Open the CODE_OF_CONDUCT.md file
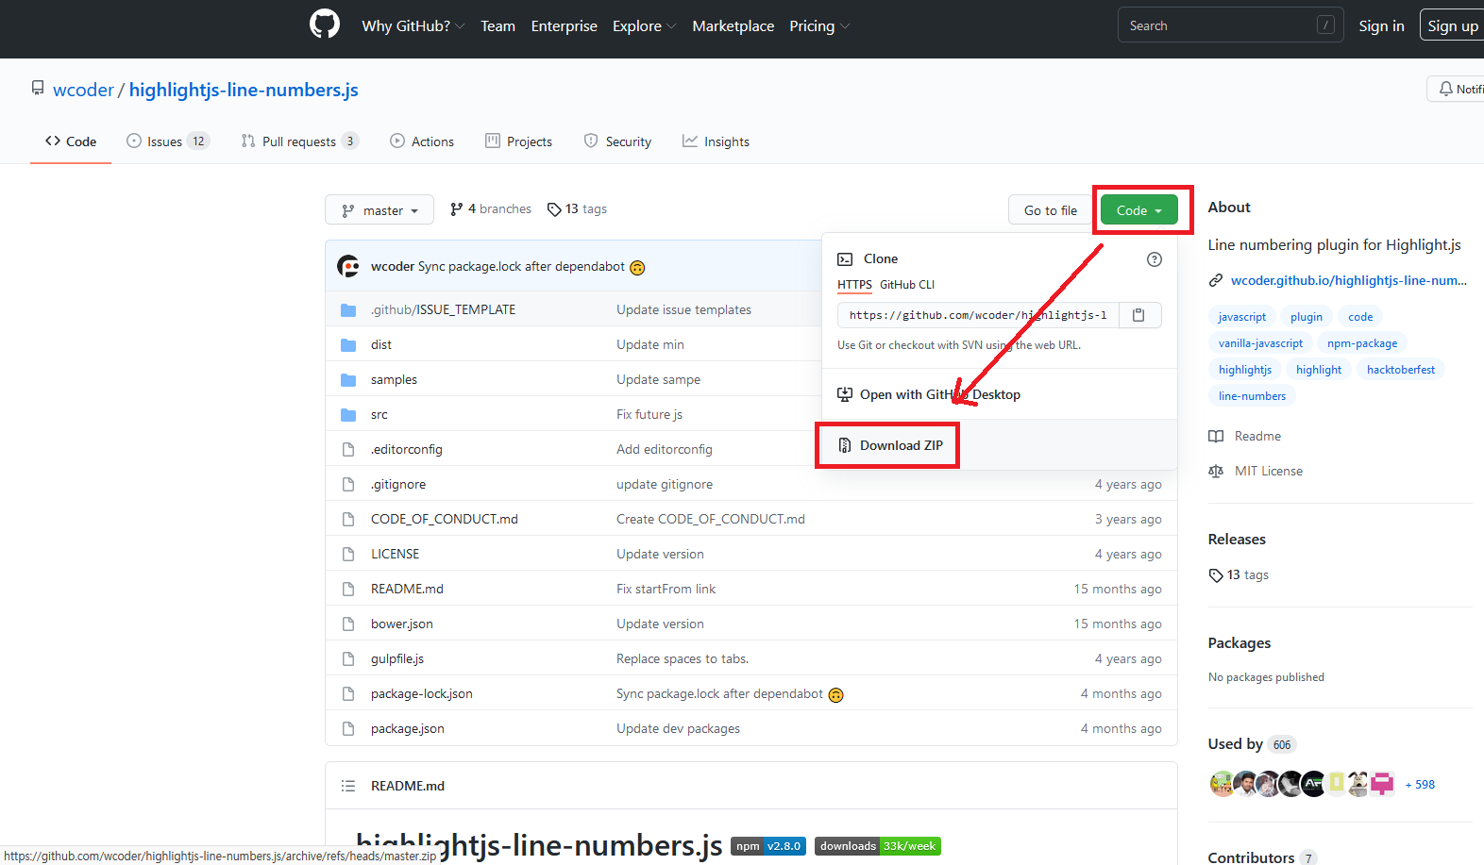Screen dimensions: 1484x865 pos(445,519)
